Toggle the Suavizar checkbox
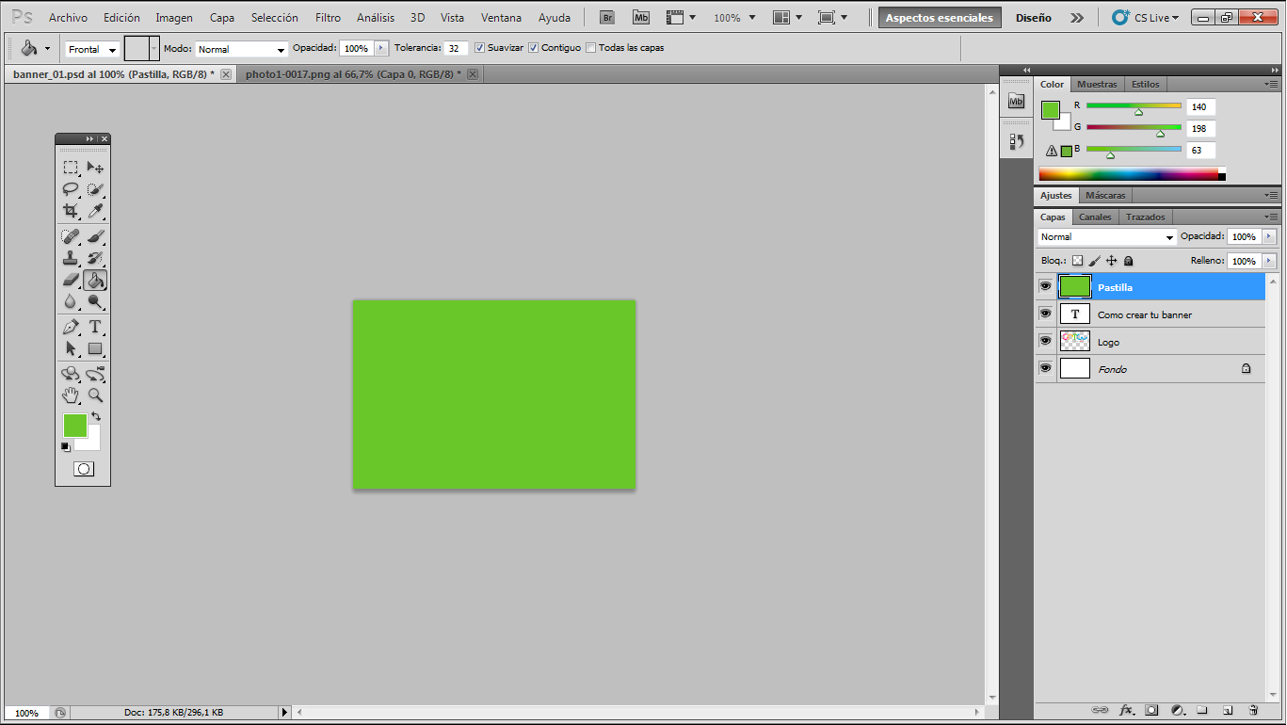 tap(480, 48)
